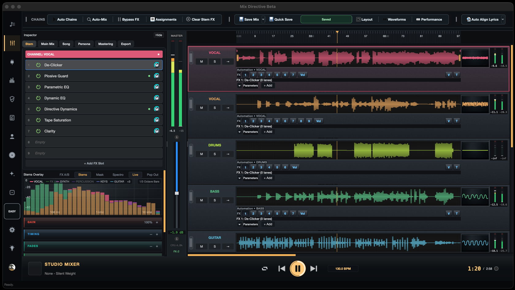Switch to Mastering inspector tab
515x290 pixels.
pos(105,44)
